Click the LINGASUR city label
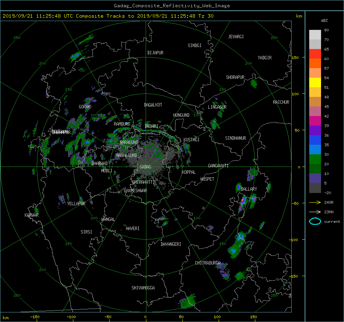Viewport: 344px width, 322px height. click(x=217, y=107)
